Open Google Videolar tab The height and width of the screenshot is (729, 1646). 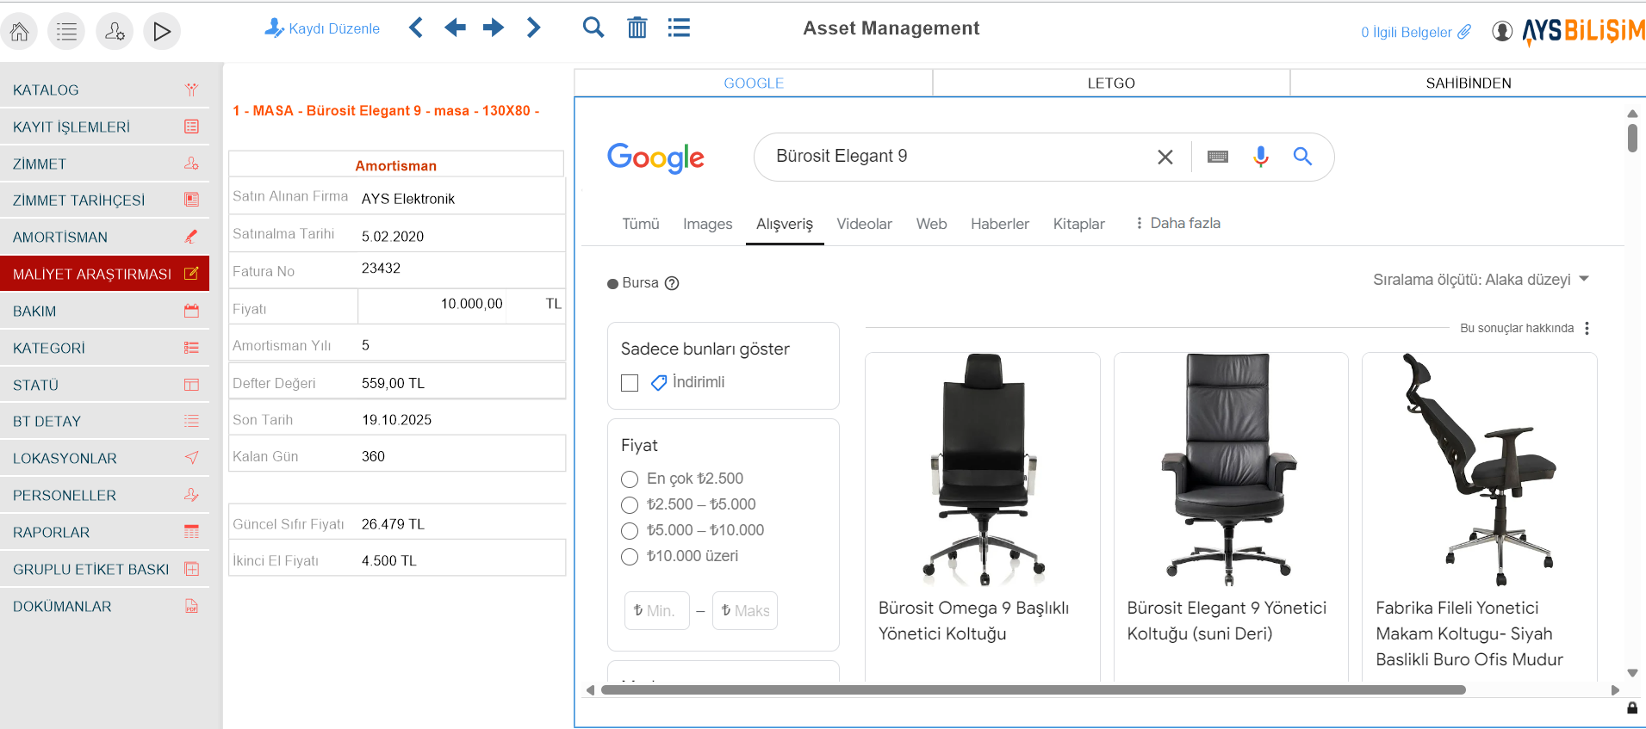(864, 224)
